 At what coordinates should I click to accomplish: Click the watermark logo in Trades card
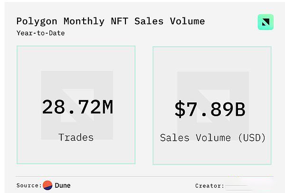coord(77,105)
